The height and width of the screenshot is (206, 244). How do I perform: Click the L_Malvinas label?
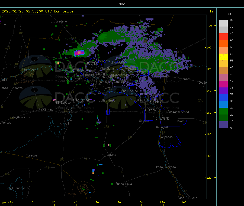(107, 100)
